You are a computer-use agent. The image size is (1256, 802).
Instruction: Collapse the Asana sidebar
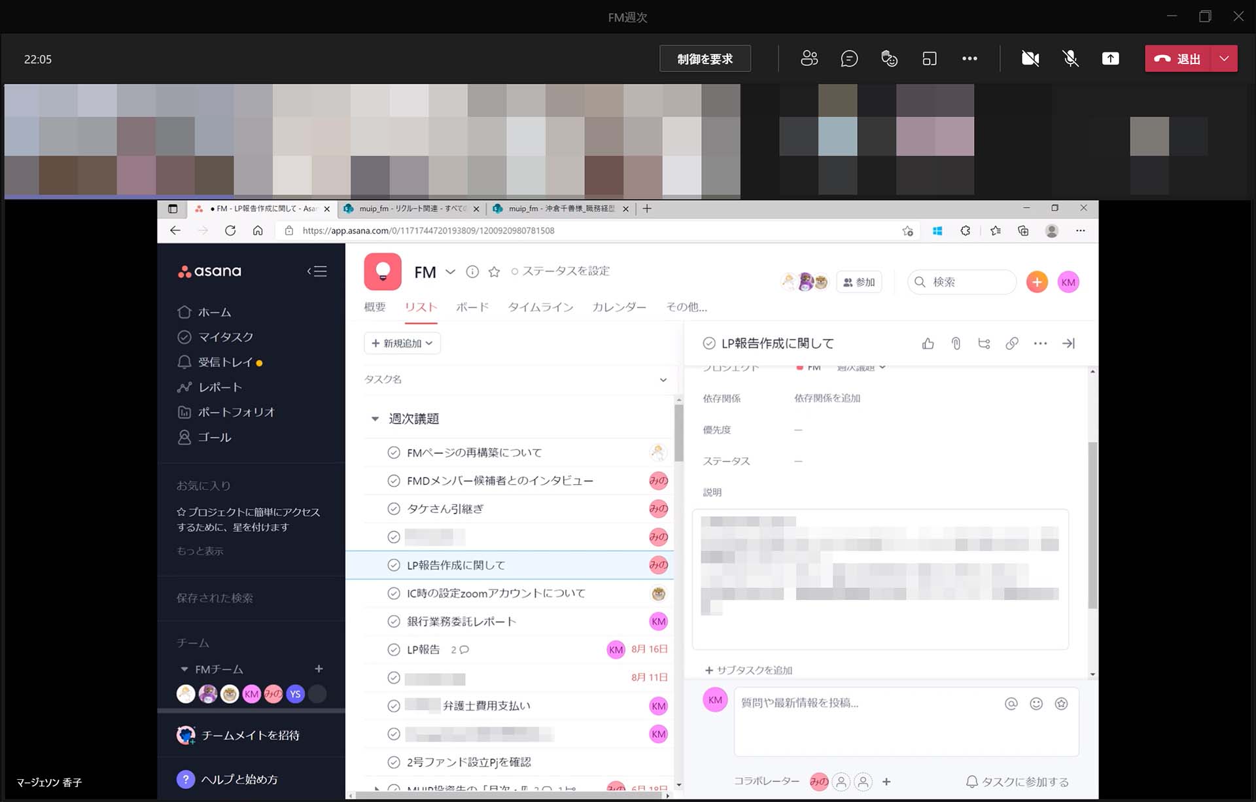click(317, 271)
